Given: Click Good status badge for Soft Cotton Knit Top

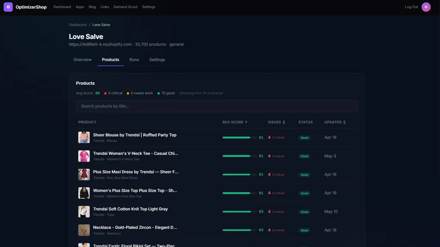Looking at the screenshot, I should [304, 212].
